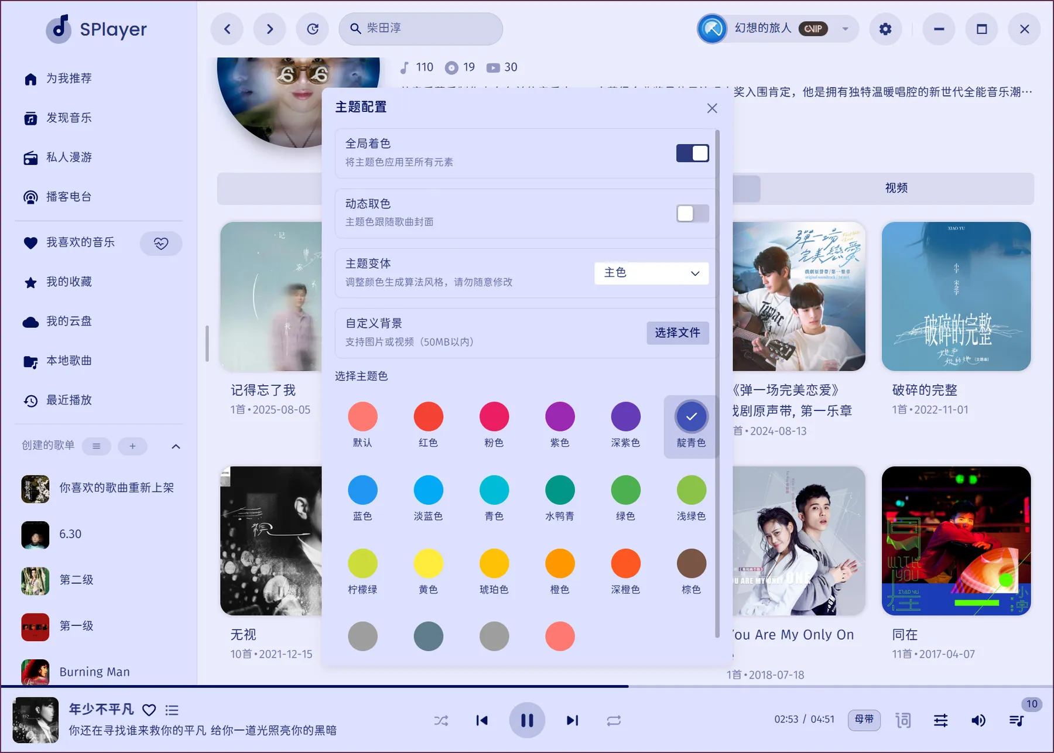The height and width of the screenshot is (753, 1054).
Task: Pause the current song
Action: (x=526, y=720)
